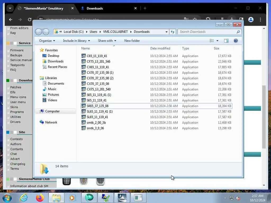Open view options dropdown arrow
The height and width of the screenshot is (203, 271).
pos(217,41)
